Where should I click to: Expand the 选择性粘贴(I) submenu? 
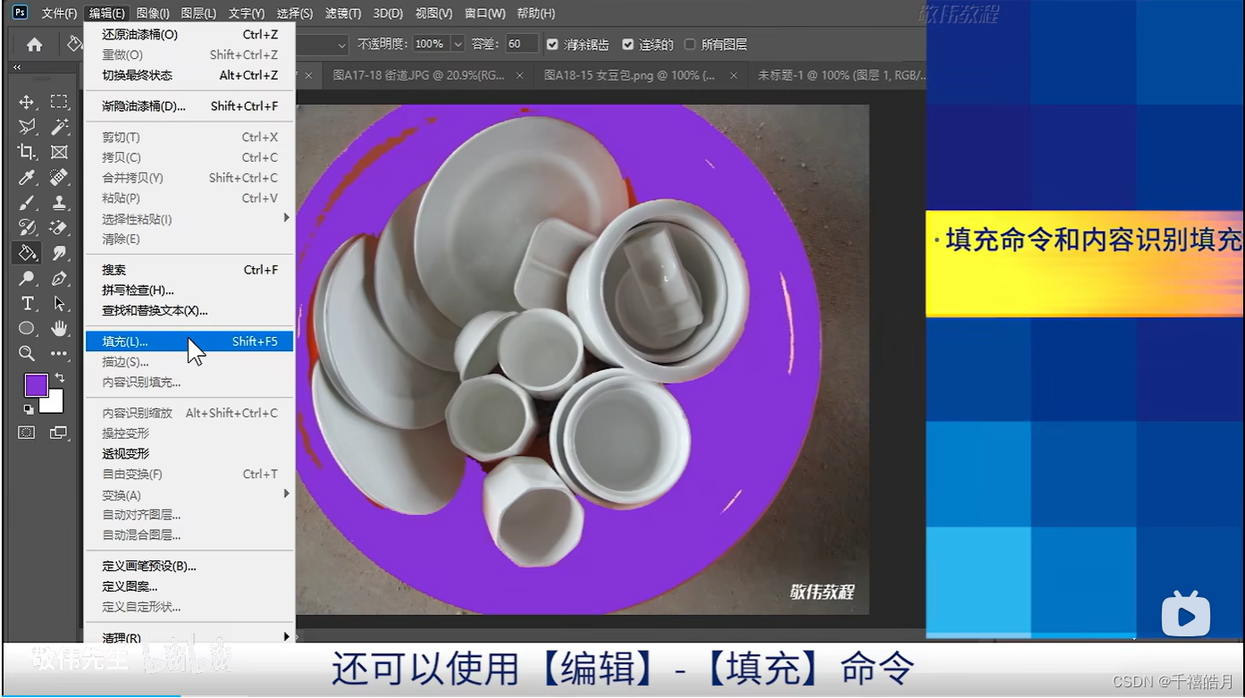point(287,218)
